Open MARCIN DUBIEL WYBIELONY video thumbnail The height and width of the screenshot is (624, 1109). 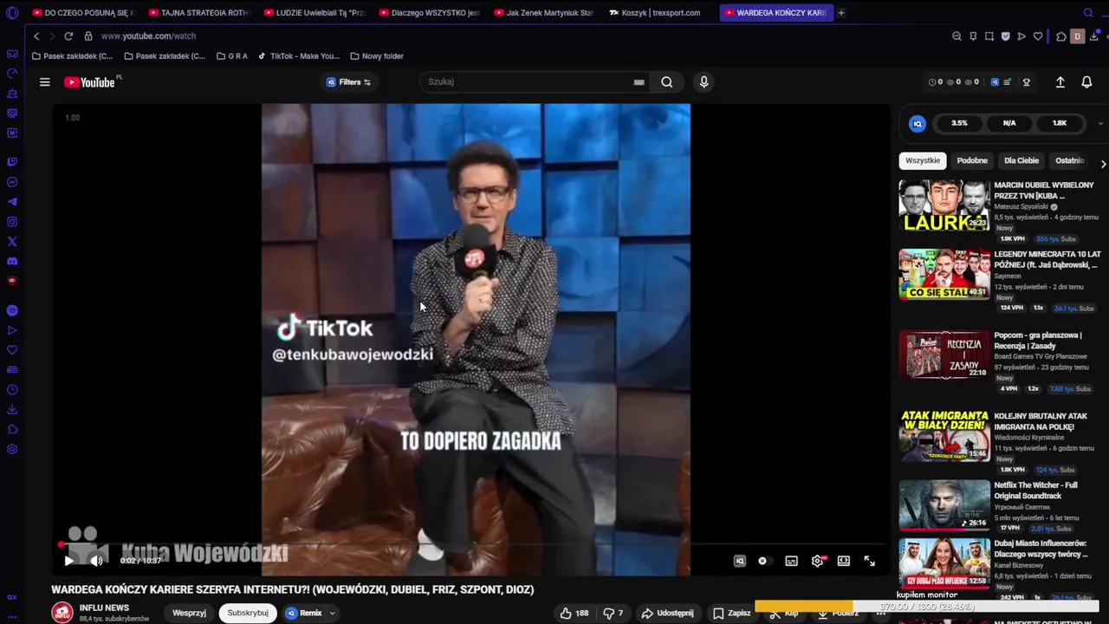[944, 206]
